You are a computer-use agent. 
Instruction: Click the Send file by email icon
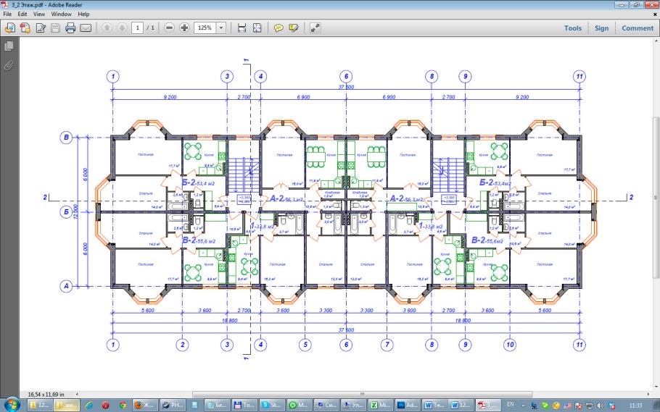pyautogui.click(x=86, y=28)
